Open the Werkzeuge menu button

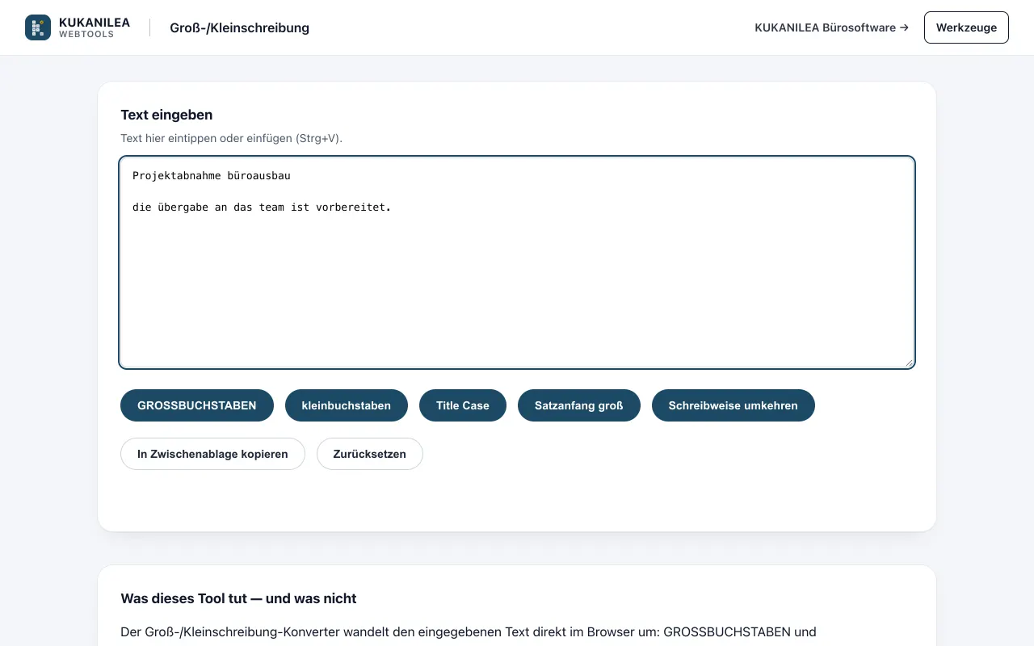click(966, 27)
